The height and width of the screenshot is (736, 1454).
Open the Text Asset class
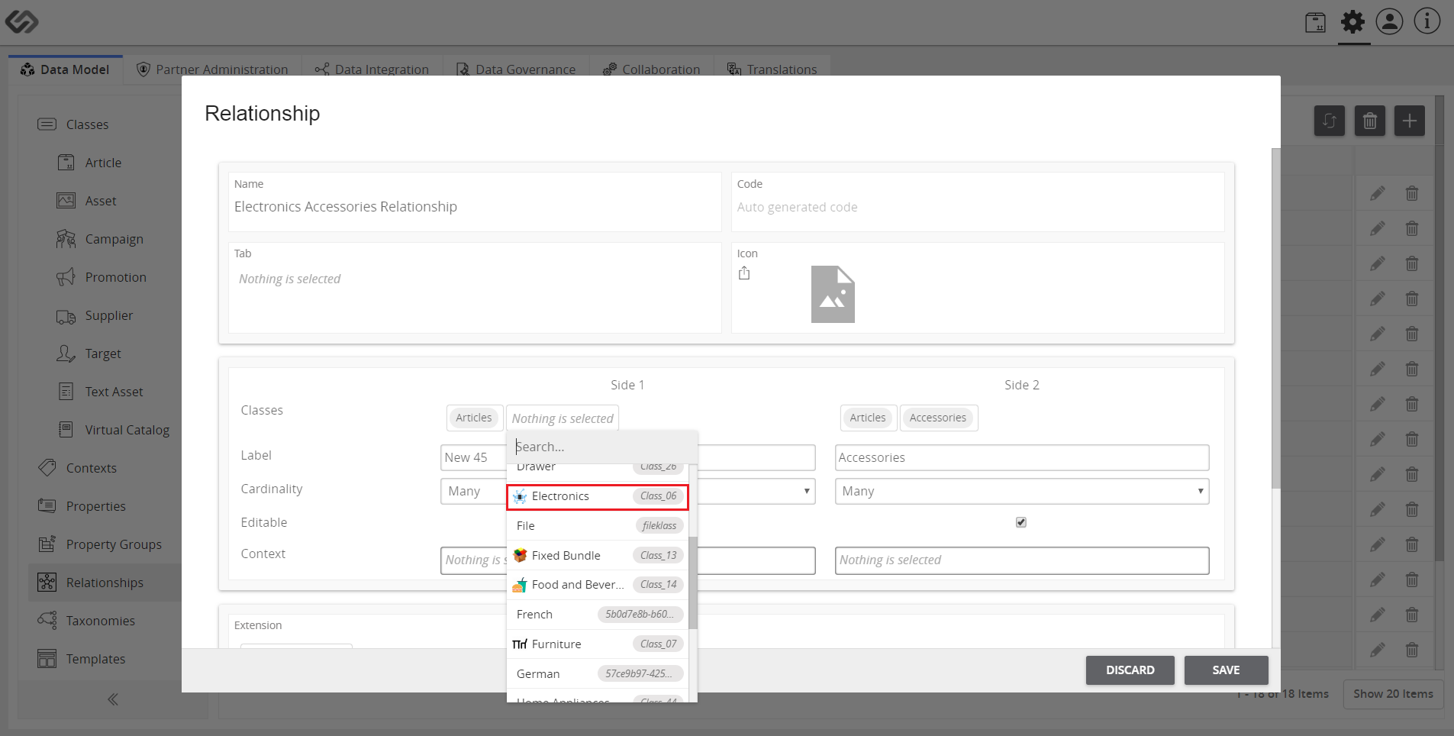tap(114, 392)
